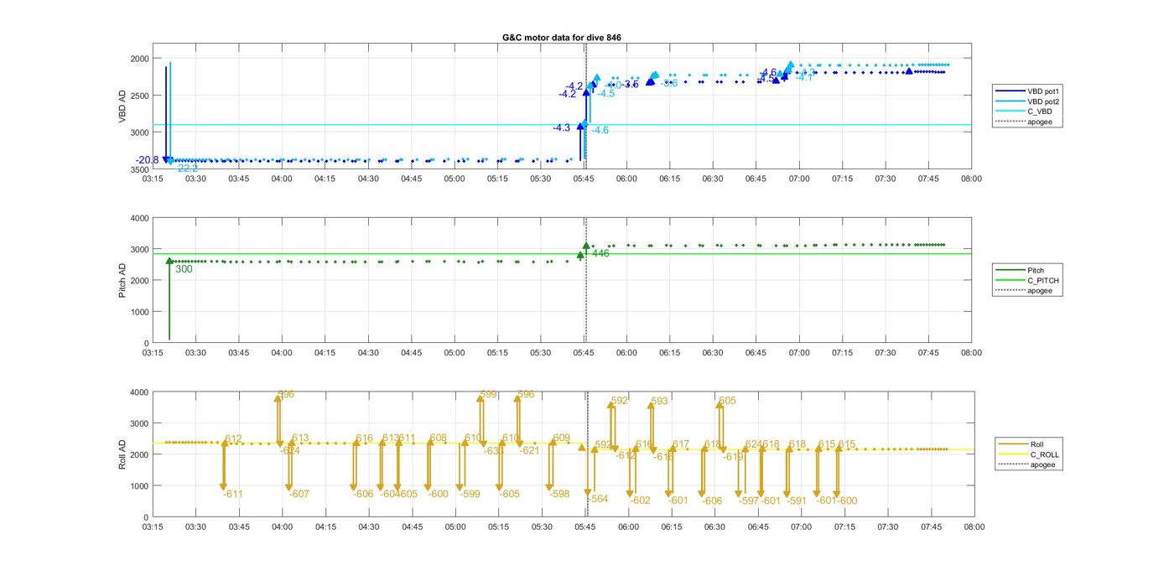Click the '-599' roll move label

pos(470,494)
